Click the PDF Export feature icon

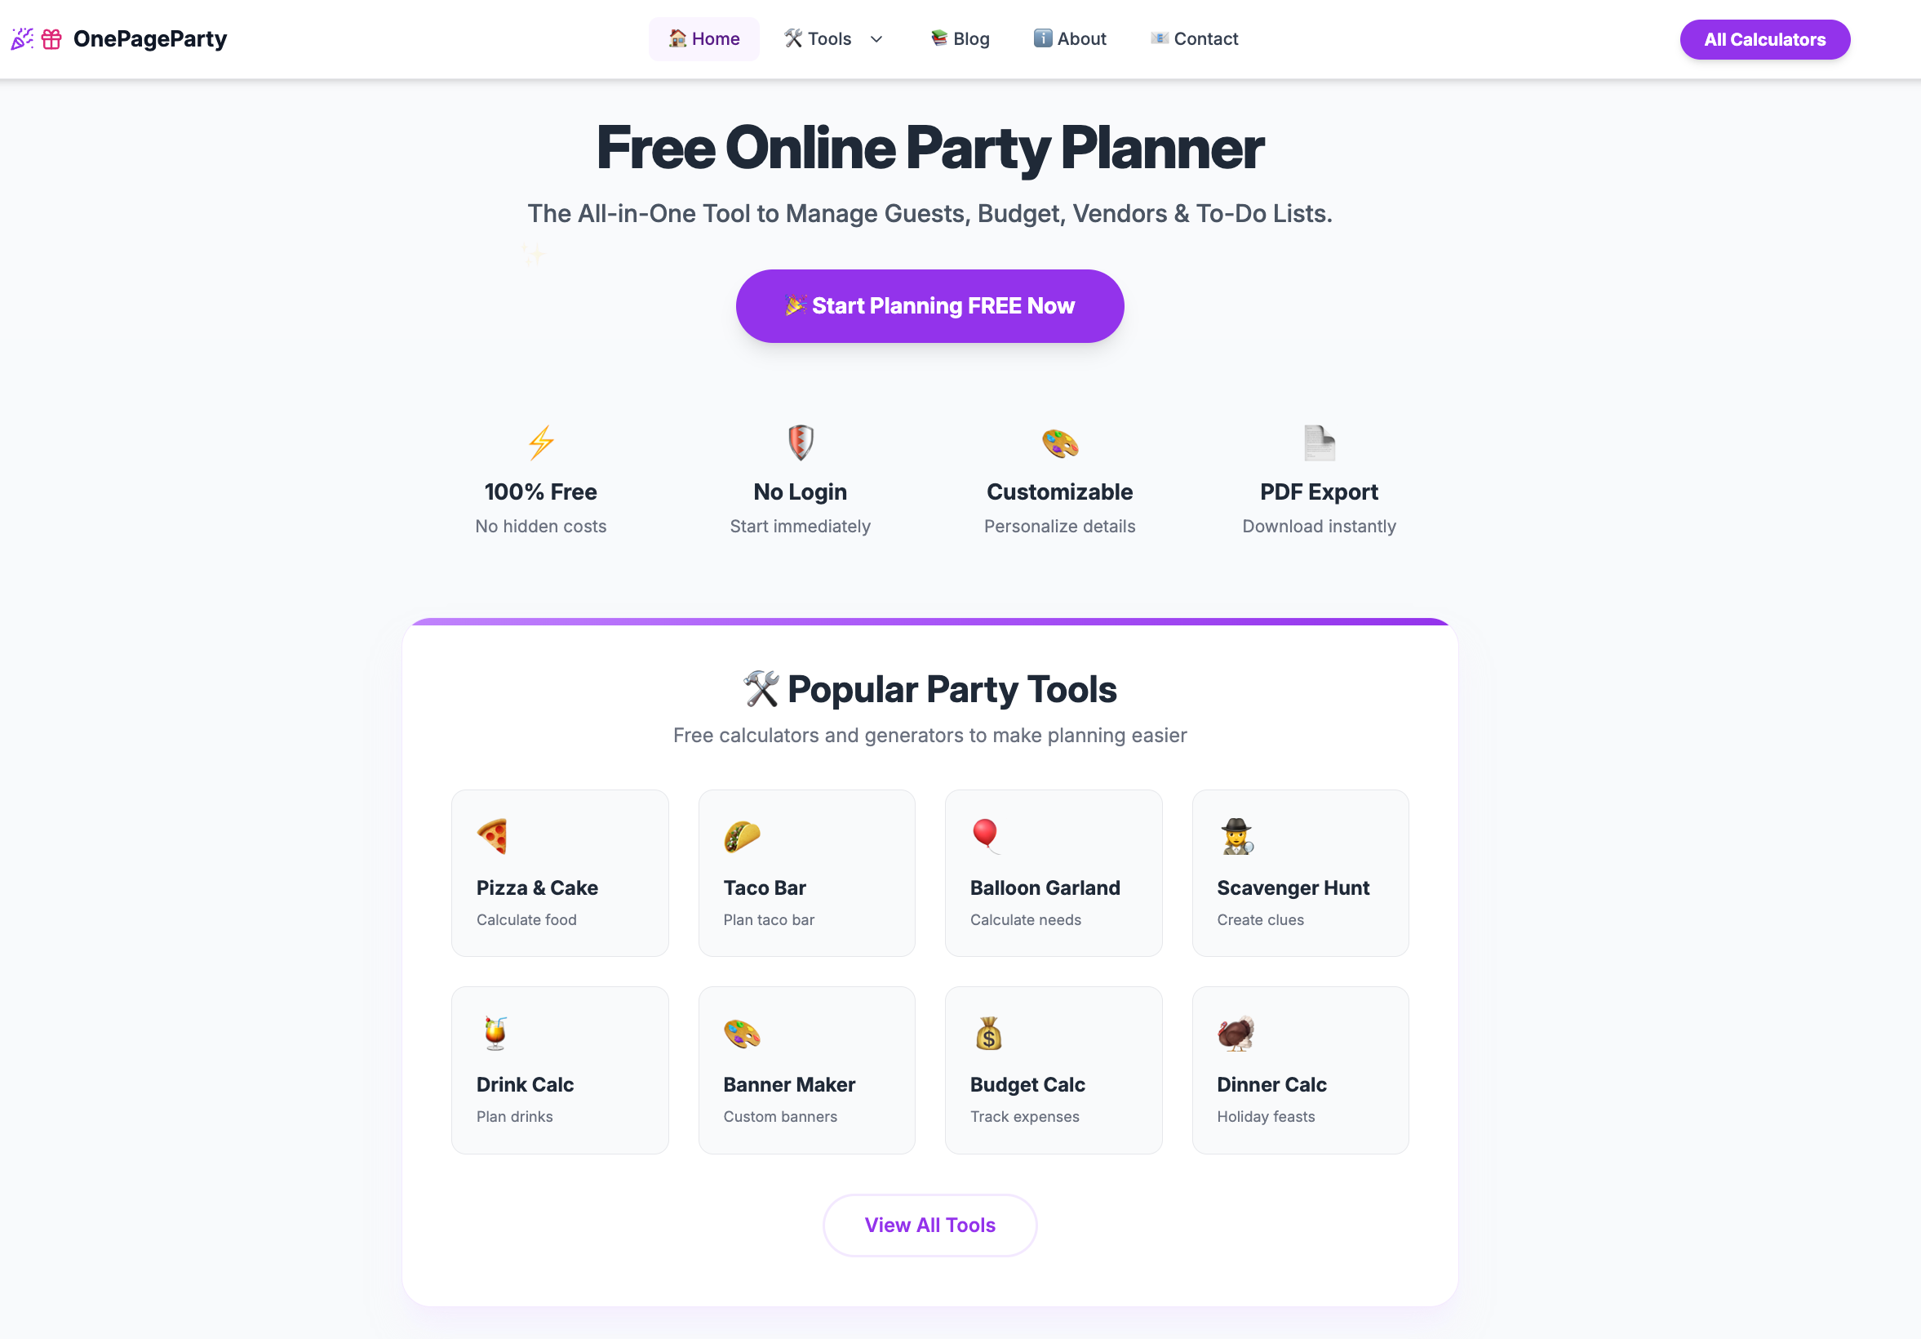(x=1319, y=443)
